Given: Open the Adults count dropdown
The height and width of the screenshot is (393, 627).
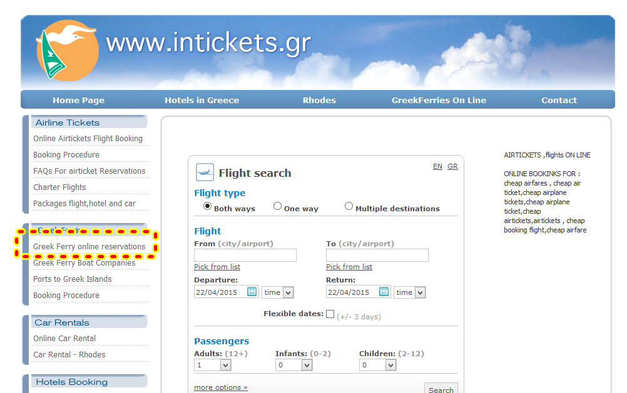Looking at the screenshot, I should (213, 365).
